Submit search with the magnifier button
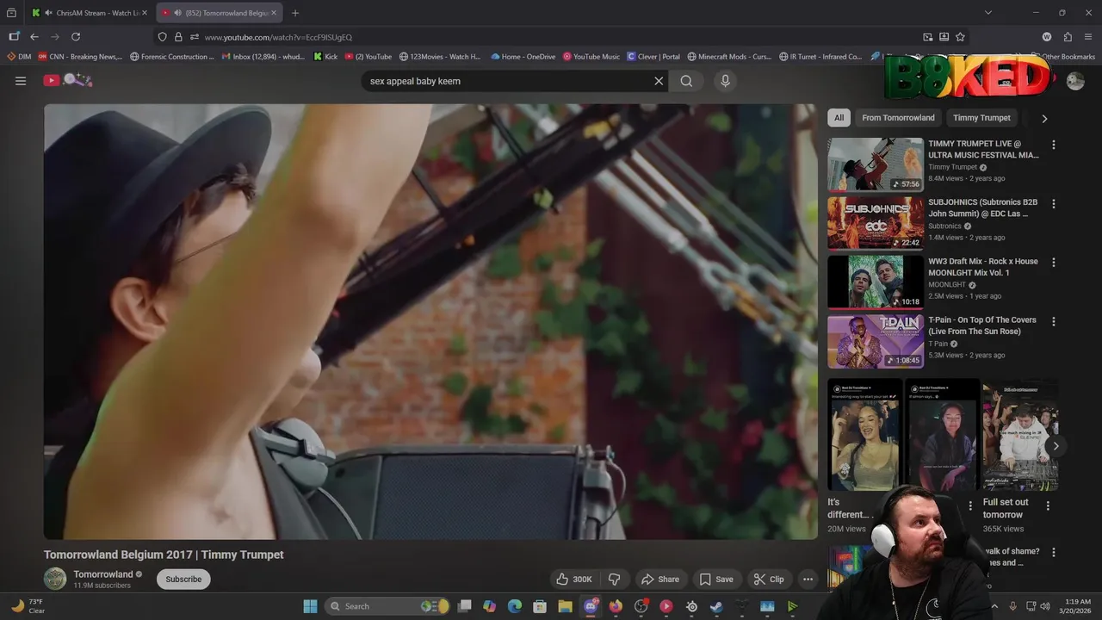Screen dimensions: 1102x620 click(x=686, y=81)
